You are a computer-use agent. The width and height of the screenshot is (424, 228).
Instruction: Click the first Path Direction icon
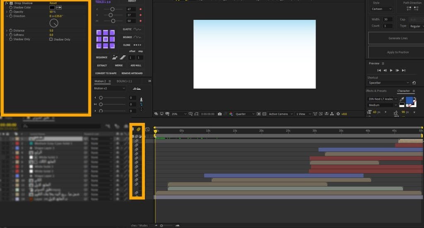coord(409,9)
